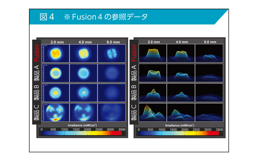Viewport: 258px width, 161px height.
Task: Click the 製品 B 4.0 mm heatmap thumbnail
Action: [84, 93]
